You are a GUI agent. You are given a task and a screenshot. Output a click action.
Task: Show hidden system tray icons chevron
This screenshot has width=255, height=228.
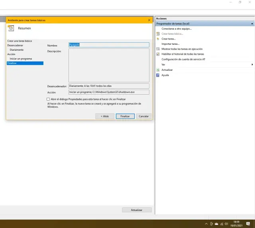point(206,224)
